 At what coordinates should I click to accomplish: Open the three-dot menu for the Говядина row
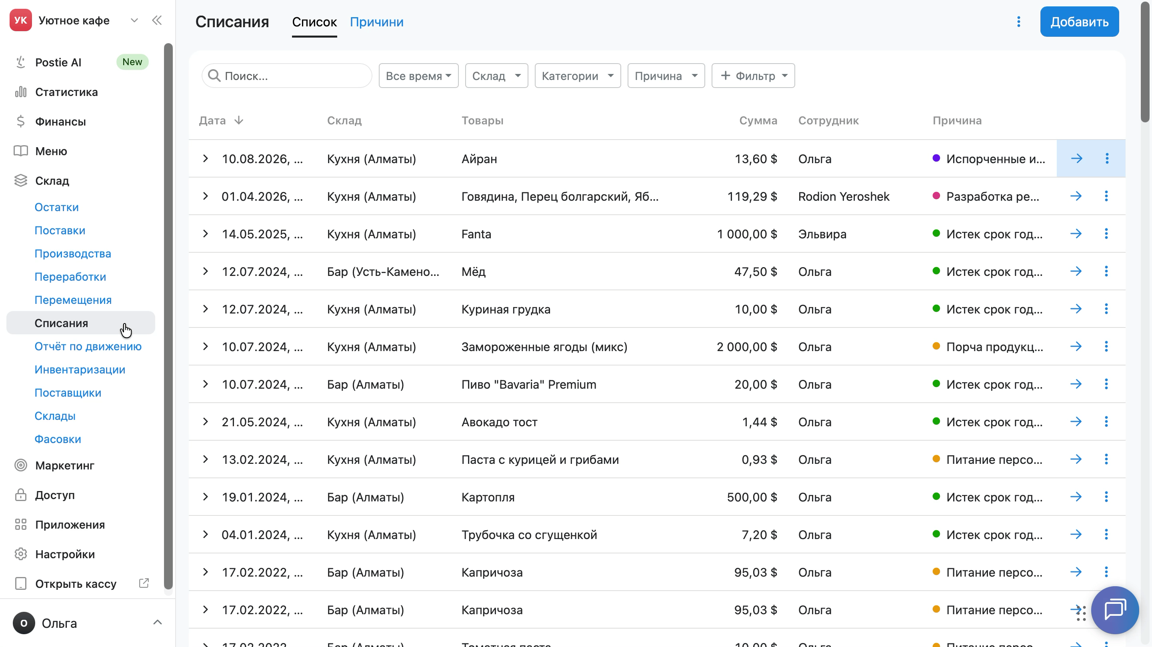(1106, 196)
